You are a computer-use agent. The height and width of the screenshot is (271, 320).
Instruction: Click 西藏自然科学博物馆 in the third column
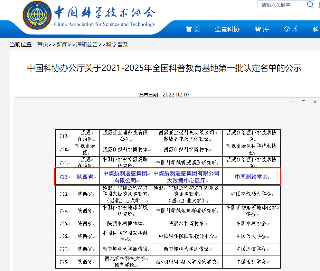coord(125,150)
